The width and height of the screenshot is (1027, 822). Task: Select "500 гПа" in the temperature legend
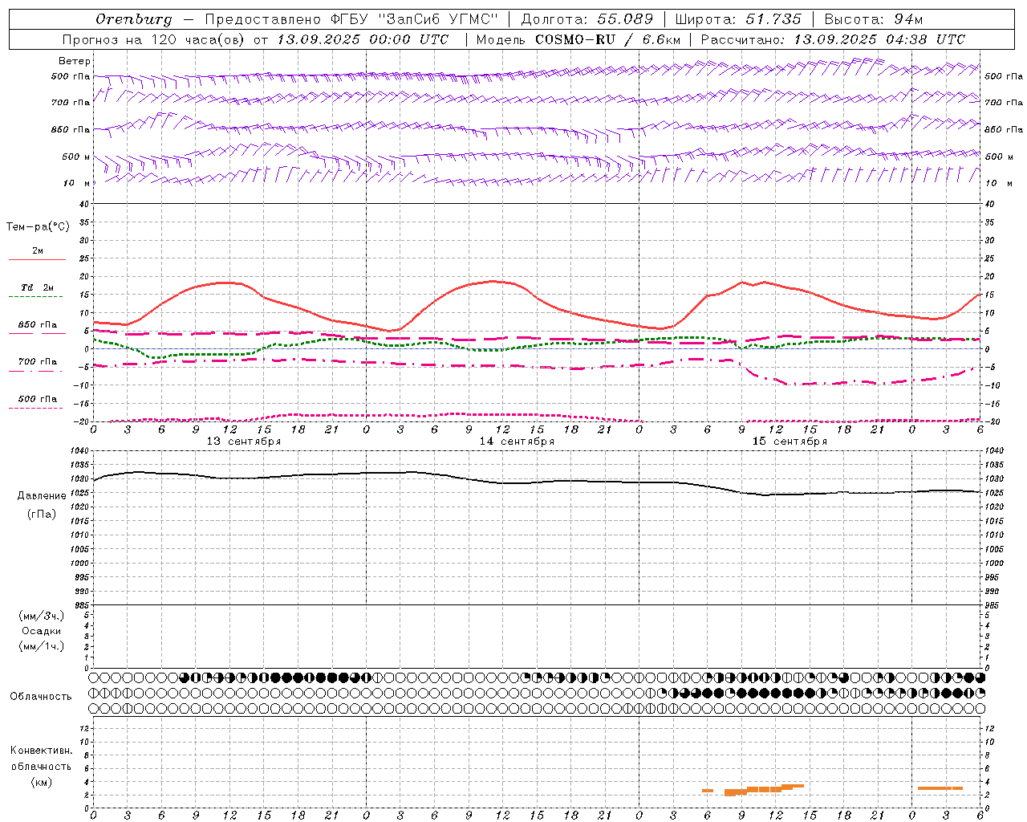click(38, 399)
